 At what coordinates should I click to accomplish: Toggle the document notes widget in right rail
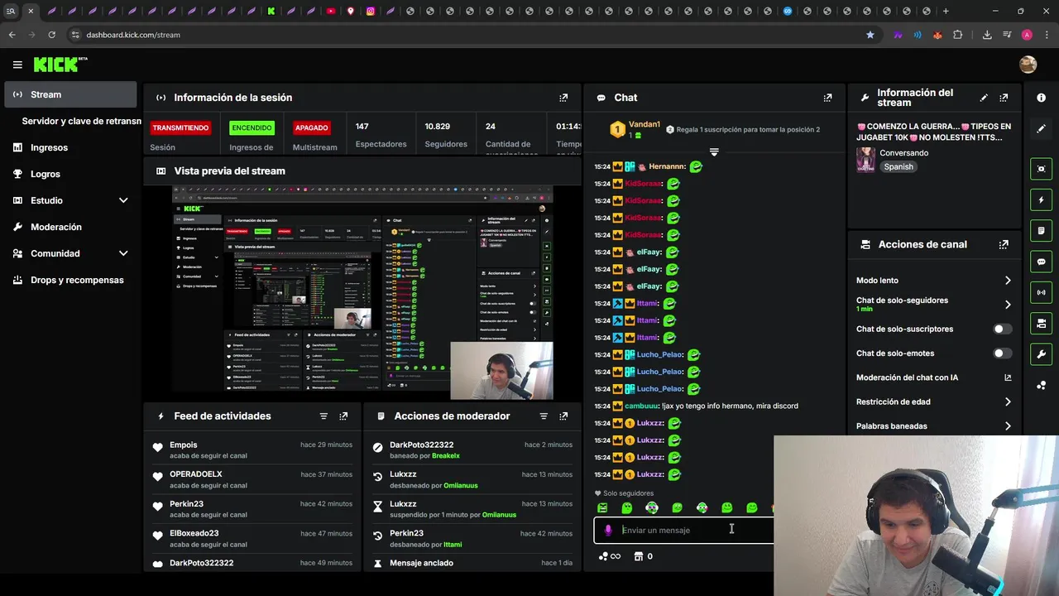click(1041, 231)
